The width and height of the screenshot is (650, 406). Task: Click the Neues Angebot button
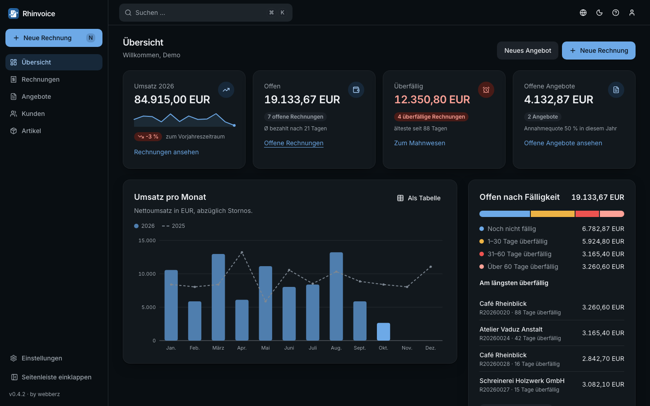coord(528,51)
